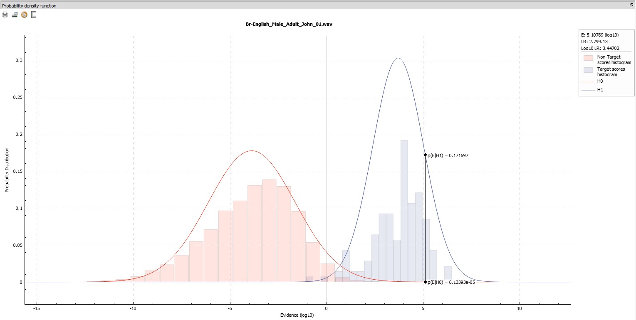Click the peak of the red H0 curve
This screenshot has width=636, height=320.
251,150
